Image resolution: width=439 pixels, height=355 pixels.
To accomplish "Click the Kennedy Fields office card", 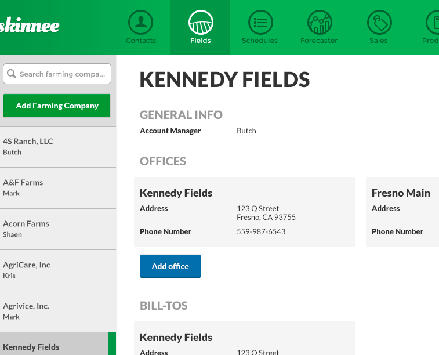I will (244, 212).
